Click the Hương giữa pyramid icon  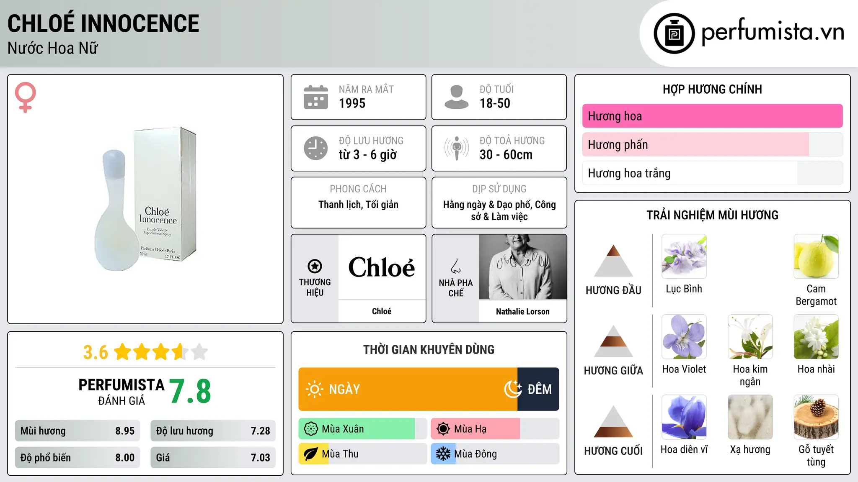point(613,341)
